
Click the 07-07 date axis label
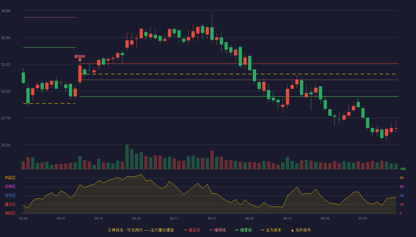click(x=363, y=218)
